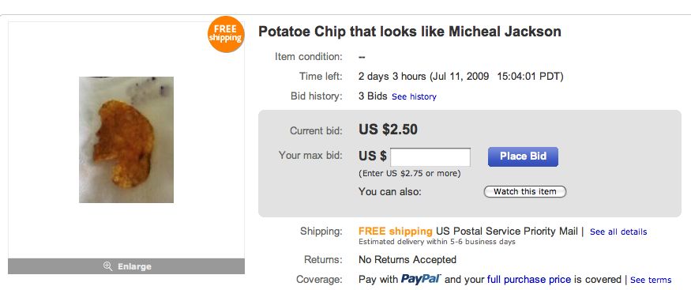Click the Watch this item button
Viewport: 691px width, 290px height.
click(525, 191)
